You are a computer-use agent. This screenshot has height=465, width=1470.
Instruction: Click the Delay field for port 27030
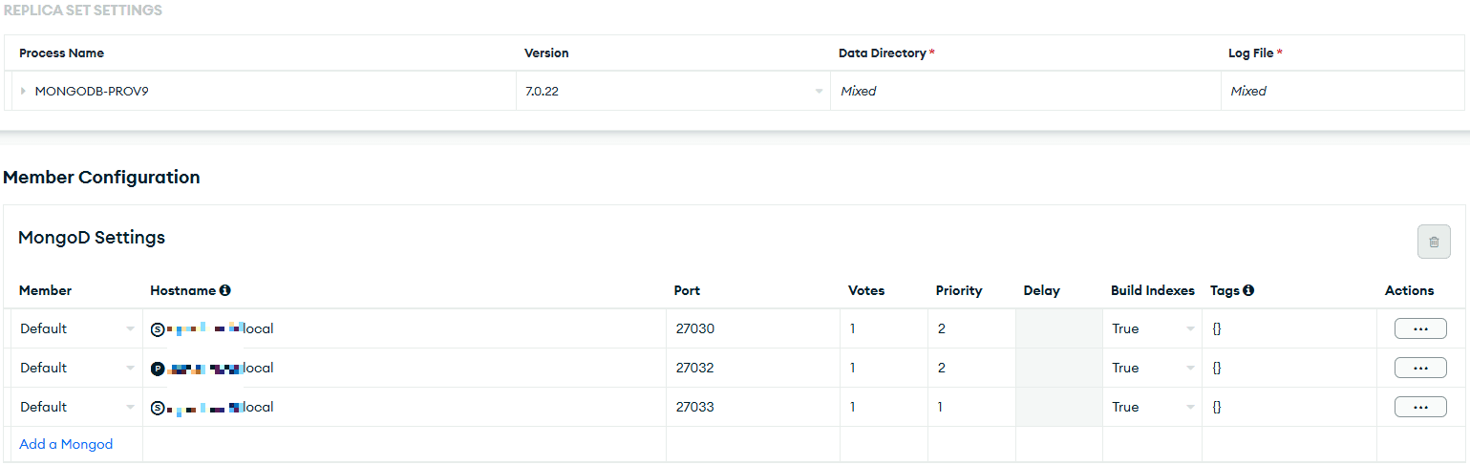pos(1058,328)
